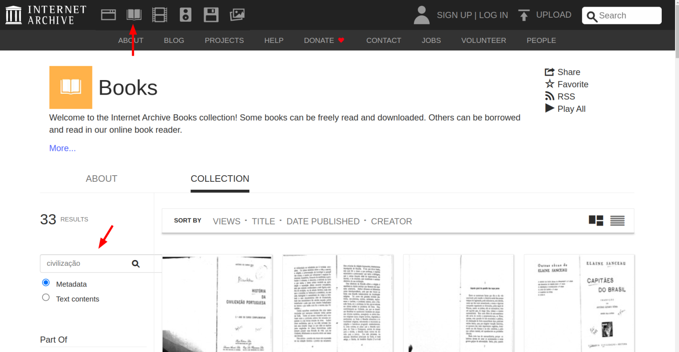The width and height of the screenshot is (679, 352).
Task: Click the magnifier in the collection search box
Action: (x=136, y=264)
